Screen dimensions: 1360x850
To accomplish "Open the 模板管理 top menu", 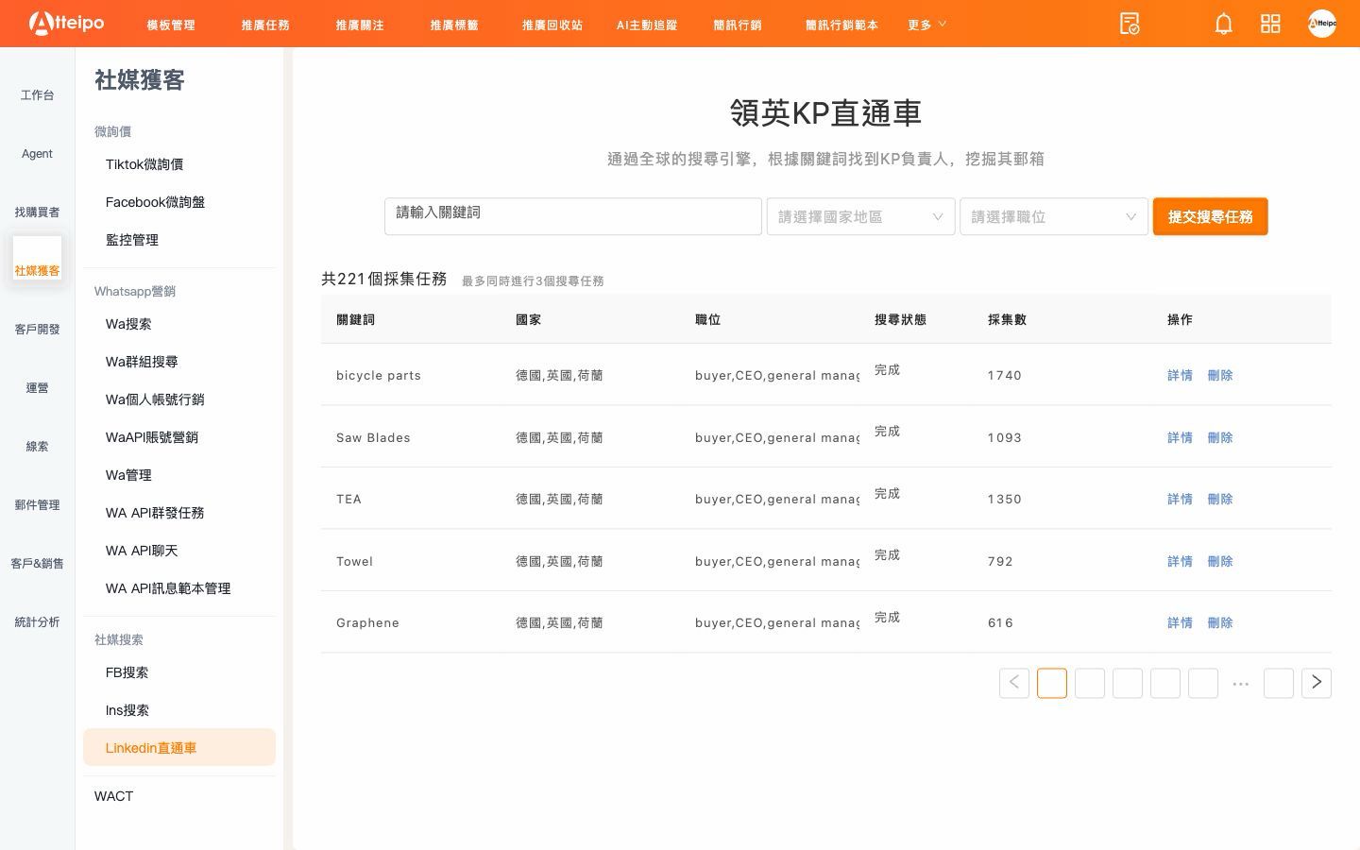I will click(171, 25).
